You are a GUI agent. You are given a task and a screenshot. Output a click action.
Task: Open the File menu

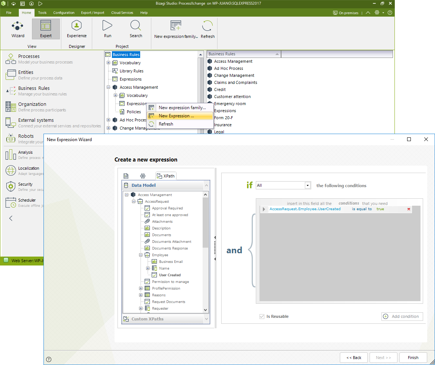9,13
